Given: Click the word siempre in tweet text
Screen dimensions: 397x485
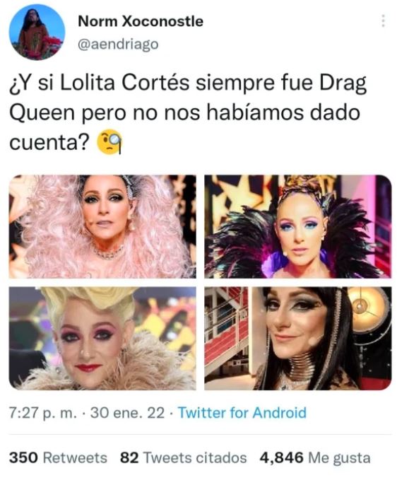Looking at the screenshot, I should point(235,84).
